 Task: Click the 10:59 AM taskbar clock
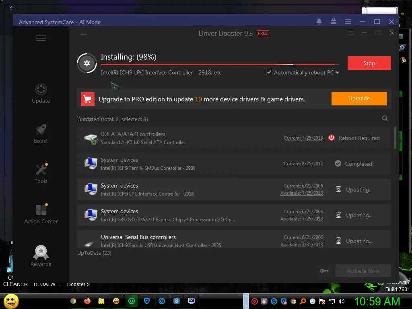377,301
